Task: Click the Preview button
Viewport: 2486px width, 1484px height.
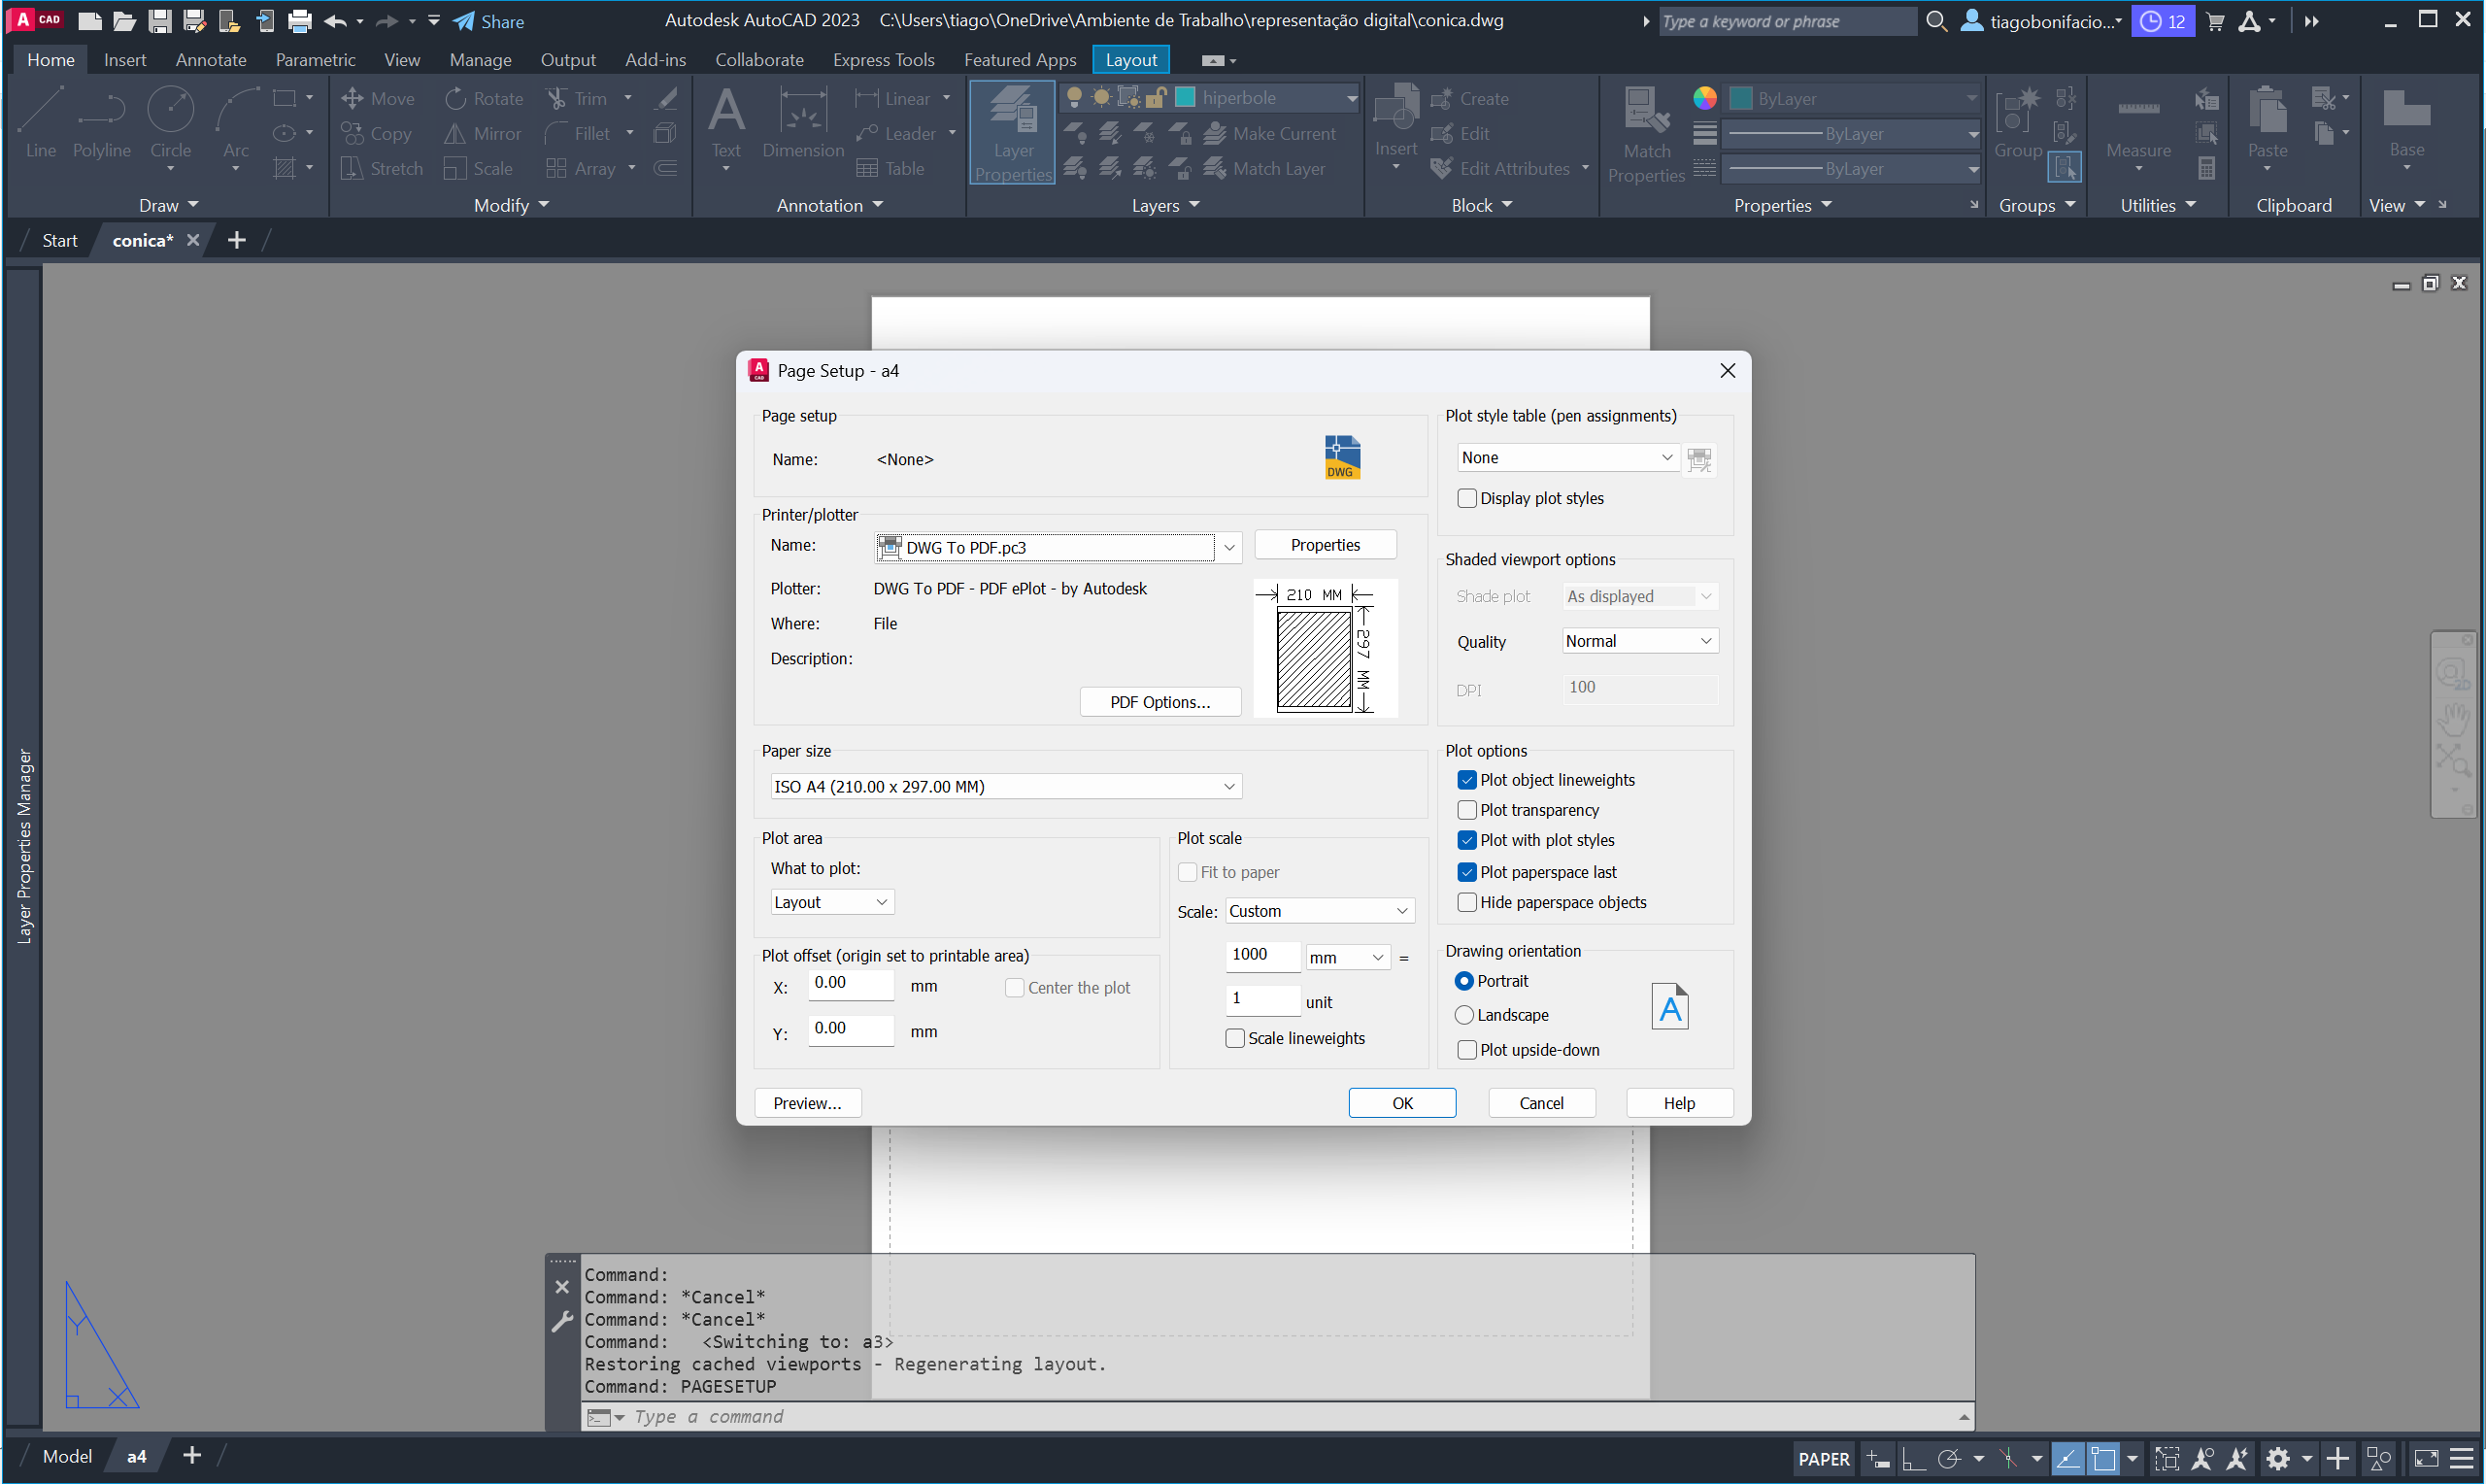Action: coord(807,1103)
